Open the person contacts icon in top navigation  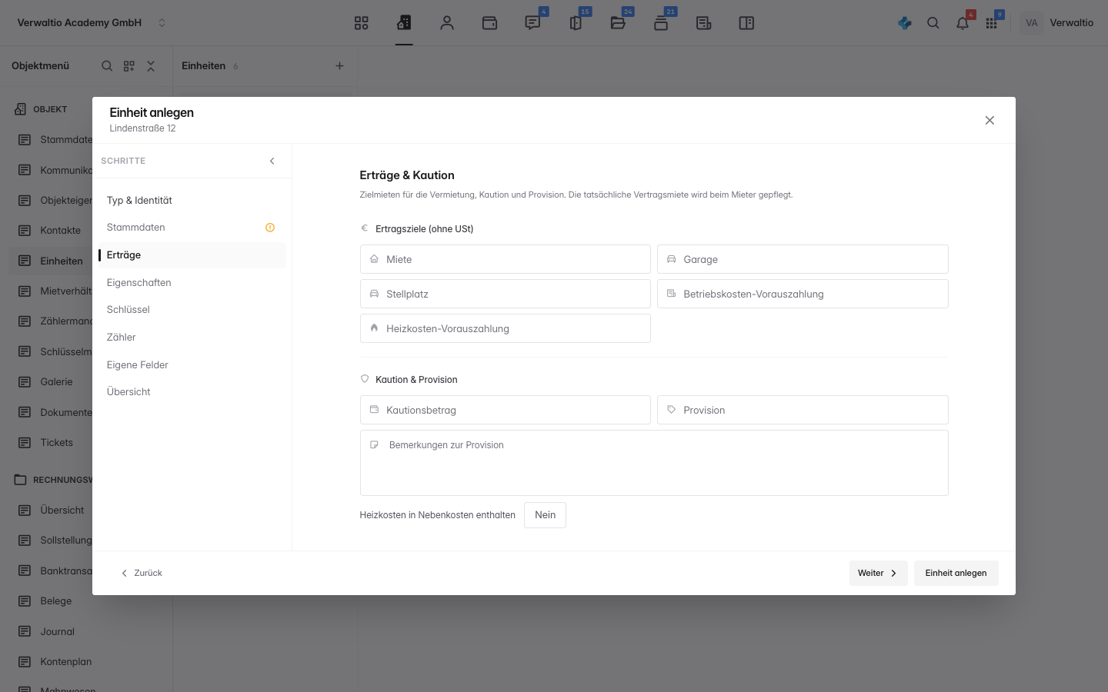pyautogui.click(x=447, y=23)
